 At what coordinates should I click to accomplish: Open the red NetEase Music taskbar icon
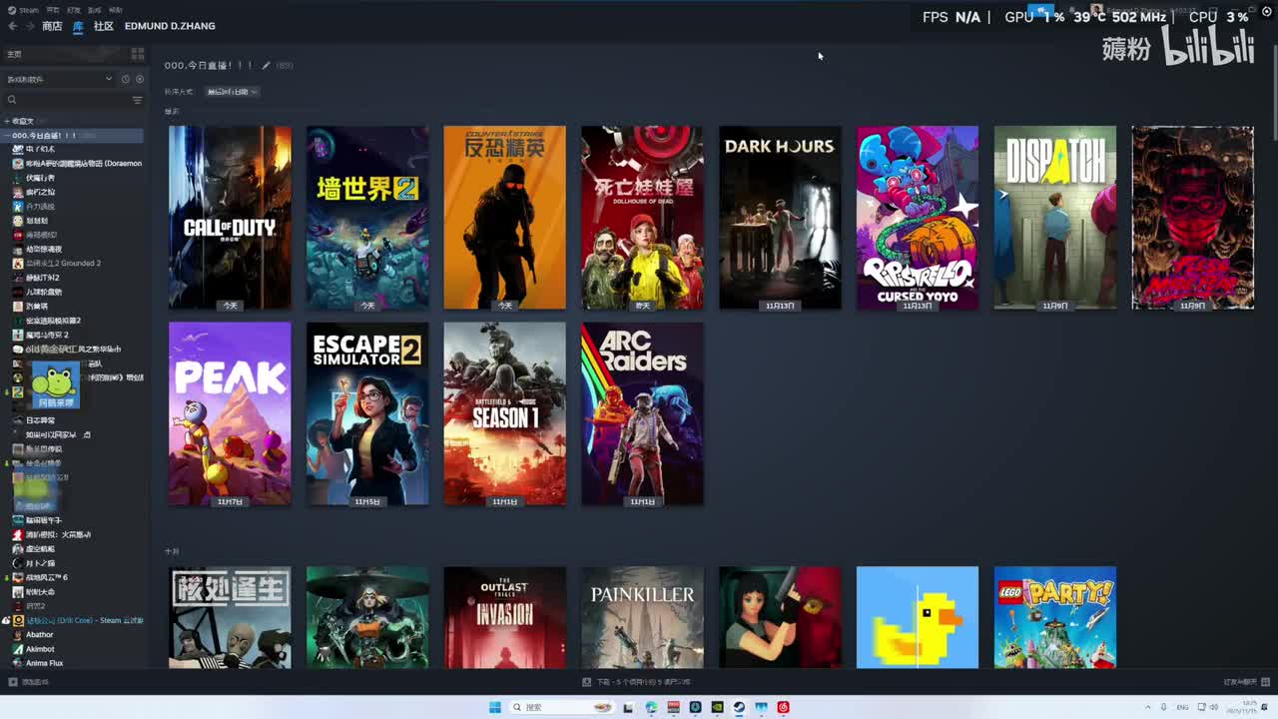point(783,707)
